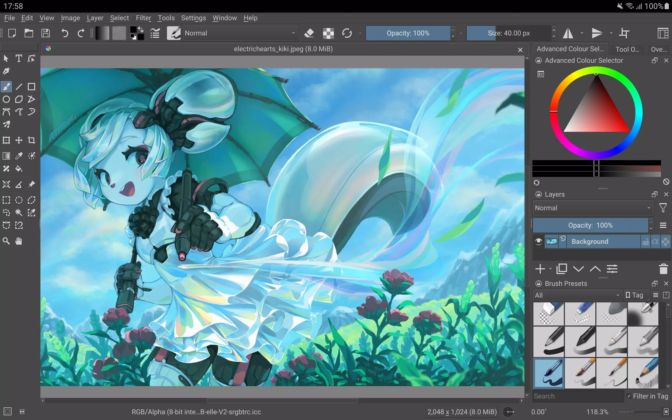The width and height of the screenshot is (672, 420).
Task: Select the Freehand Brush tool
Action: [x=6, y=86]
